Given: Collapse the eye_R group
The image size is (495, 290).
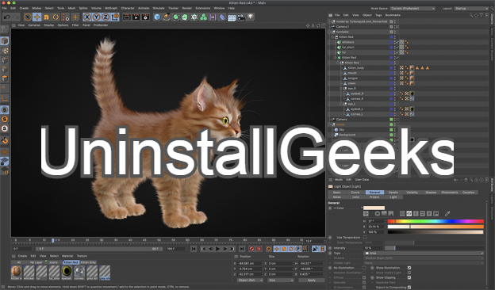Looking at the screenshot, I should (x=341, y=89).
